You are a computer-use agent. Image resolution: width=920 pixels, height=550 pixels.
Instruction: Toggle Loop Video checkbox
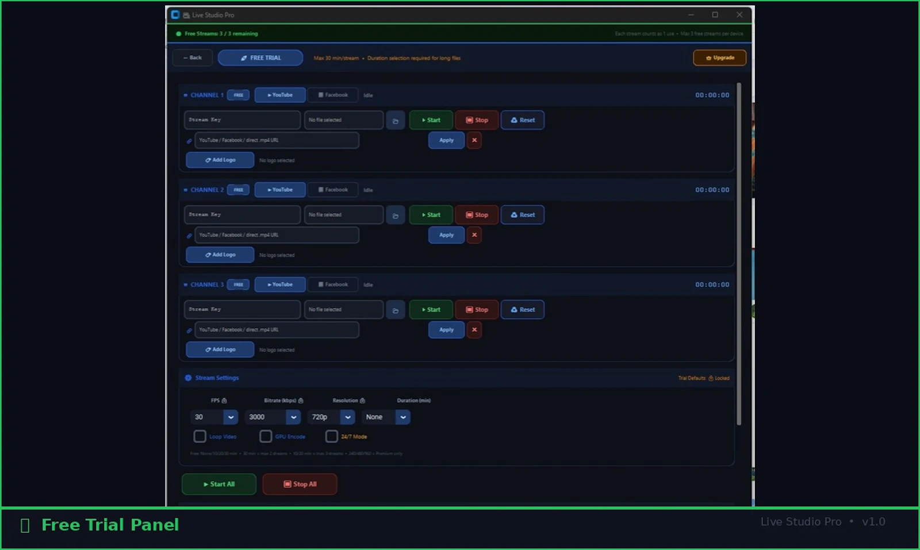[x=200, y=436]
